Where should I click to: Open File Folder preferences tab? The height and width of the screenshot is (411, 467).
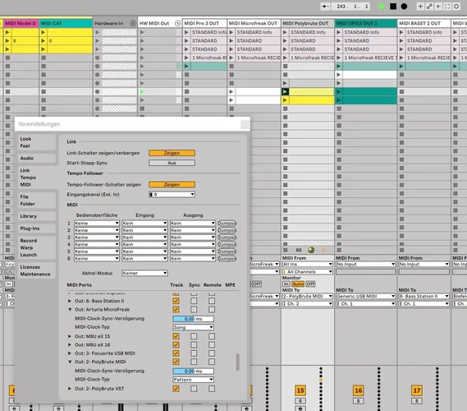[x=36, y=200]
